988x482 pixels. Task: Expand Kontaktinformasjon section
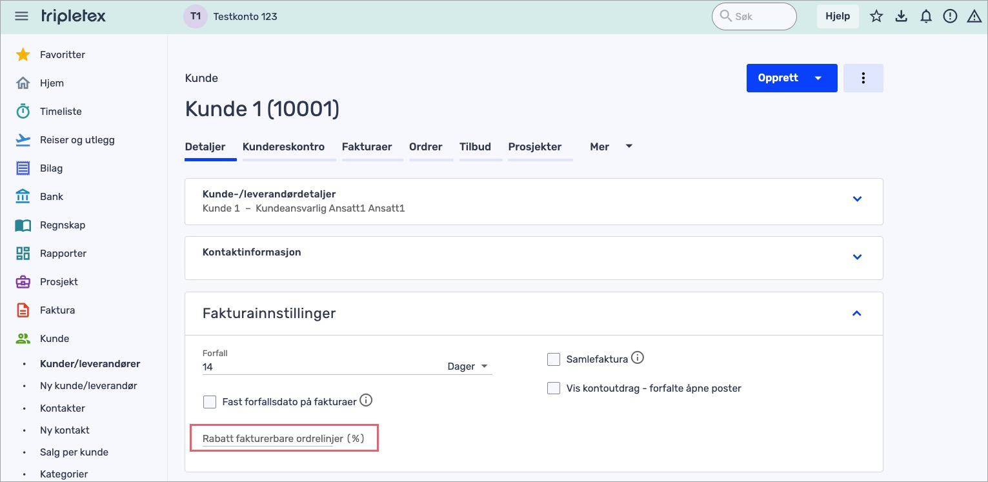pyautogui.click(x=857, y=257)
